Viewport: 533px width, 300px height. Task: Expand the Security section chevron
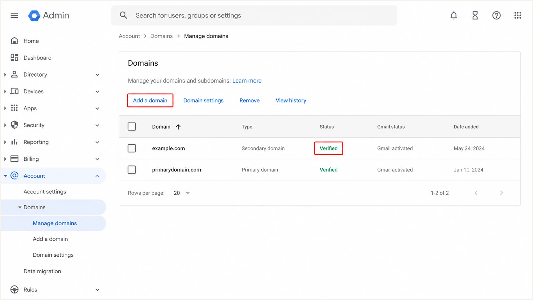98,125
